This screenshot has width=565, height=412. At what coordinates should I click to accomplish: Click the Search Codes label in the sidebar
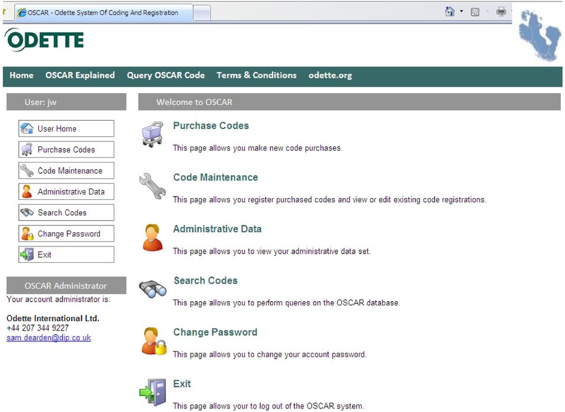62,213
